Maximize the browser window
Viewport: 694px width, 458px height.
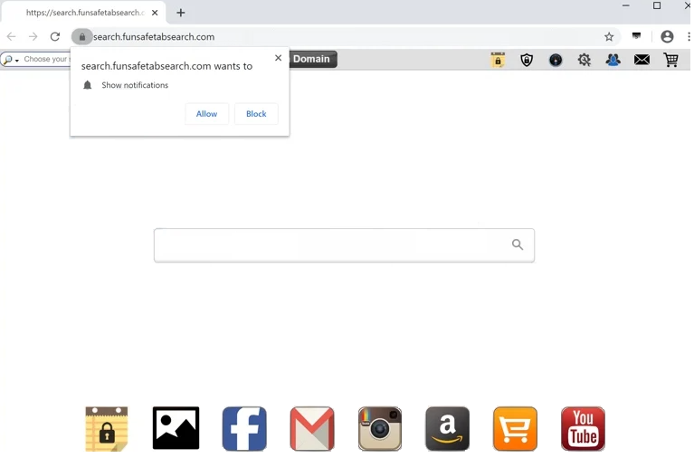click(657, 5)
